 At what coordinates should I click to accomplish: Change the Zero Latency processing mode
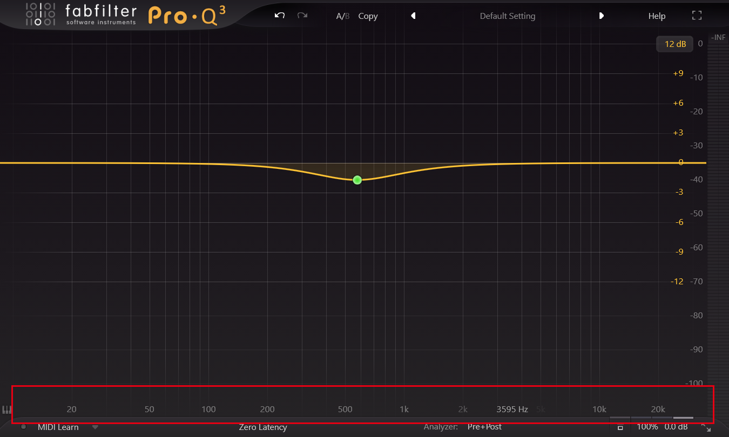[x=263, y=427]
